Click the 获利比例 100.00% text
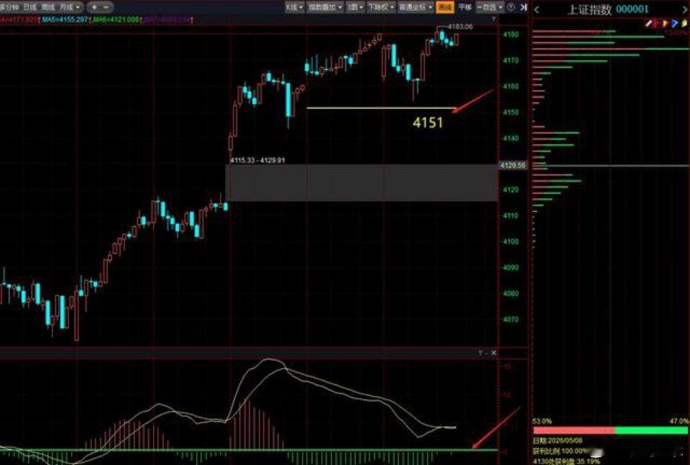The height and width of the screenshot is (465, 690). coord(561,451)
